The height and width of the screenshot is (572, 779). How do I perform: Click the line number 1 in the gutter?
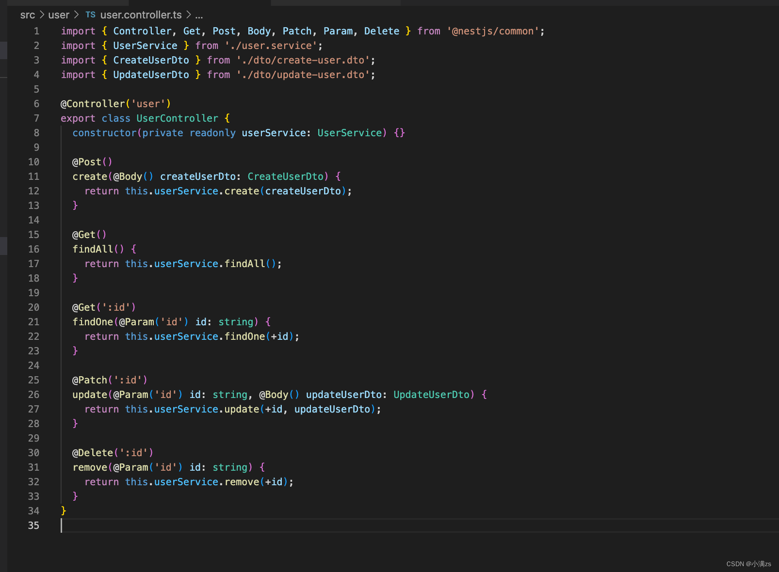pyautogui.click(x=36, y=31)
